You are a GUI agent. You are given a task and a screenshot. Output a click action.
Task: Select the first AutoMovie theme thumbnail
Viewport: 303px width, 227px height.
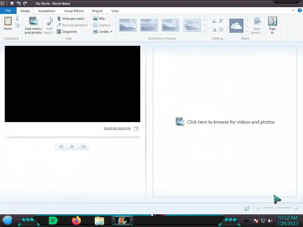128,25
